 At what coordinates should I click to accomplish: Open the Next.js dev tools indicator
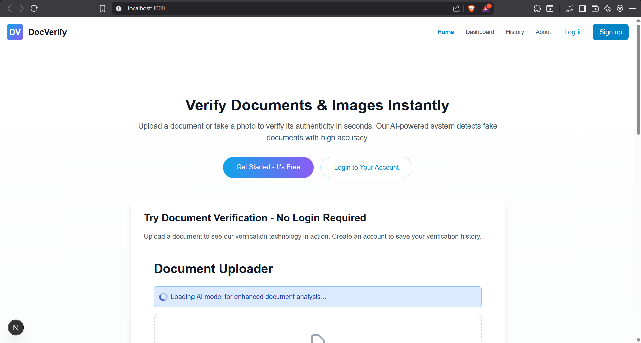click(16, 327)
